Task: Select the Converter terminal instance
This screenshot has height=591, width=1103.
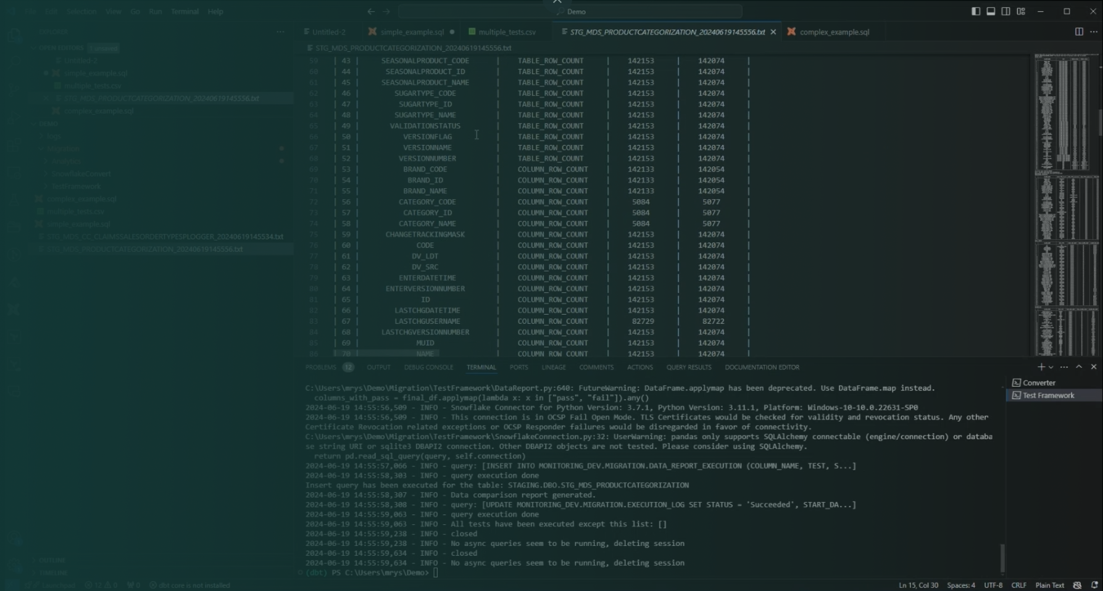Action: coord(1039,382)
